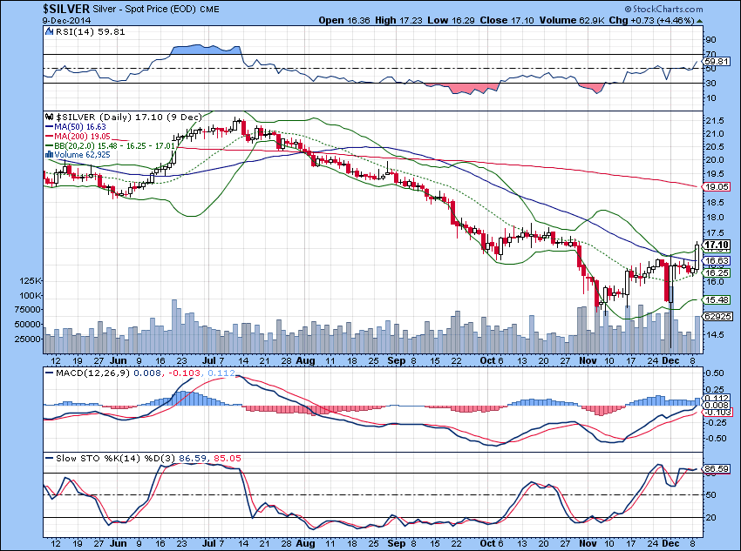Click the 59.81 RSI tag on right axis
This screenshot has height=551, width=741.
point(717,61)
